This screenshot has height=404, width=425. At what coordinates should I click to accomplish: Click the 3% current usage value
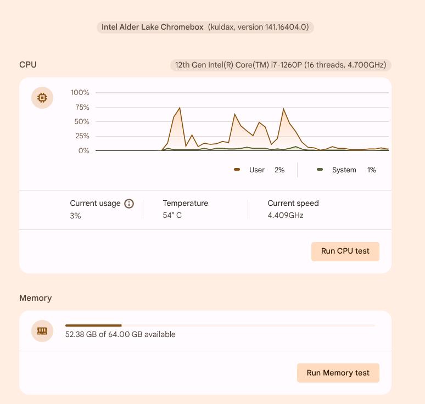(x=75, y=216)
